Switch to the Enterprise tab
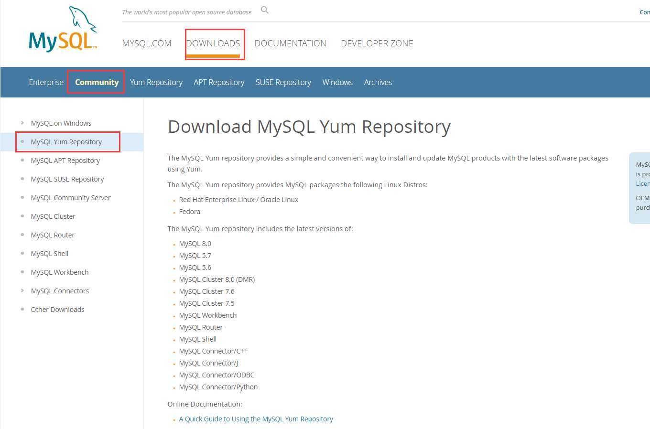The height and width of the screenshot is (429, 650). [x=46, y=82]
